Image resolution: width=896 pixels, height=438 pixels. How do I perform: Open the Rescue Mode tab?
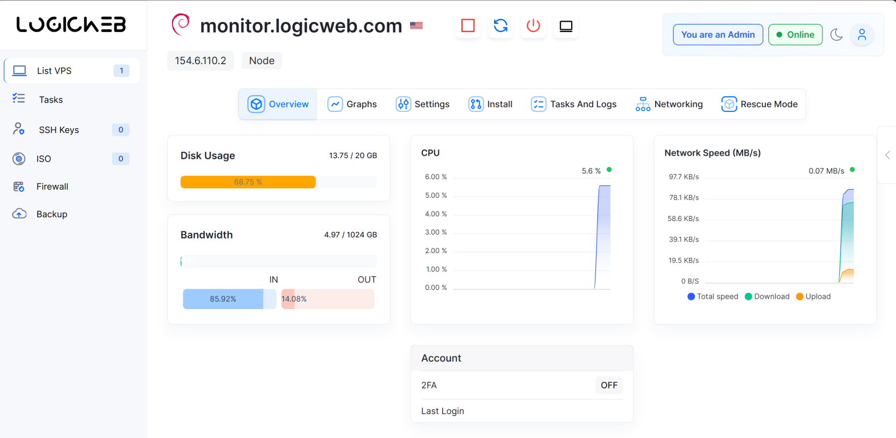click(x=759, y=104)
